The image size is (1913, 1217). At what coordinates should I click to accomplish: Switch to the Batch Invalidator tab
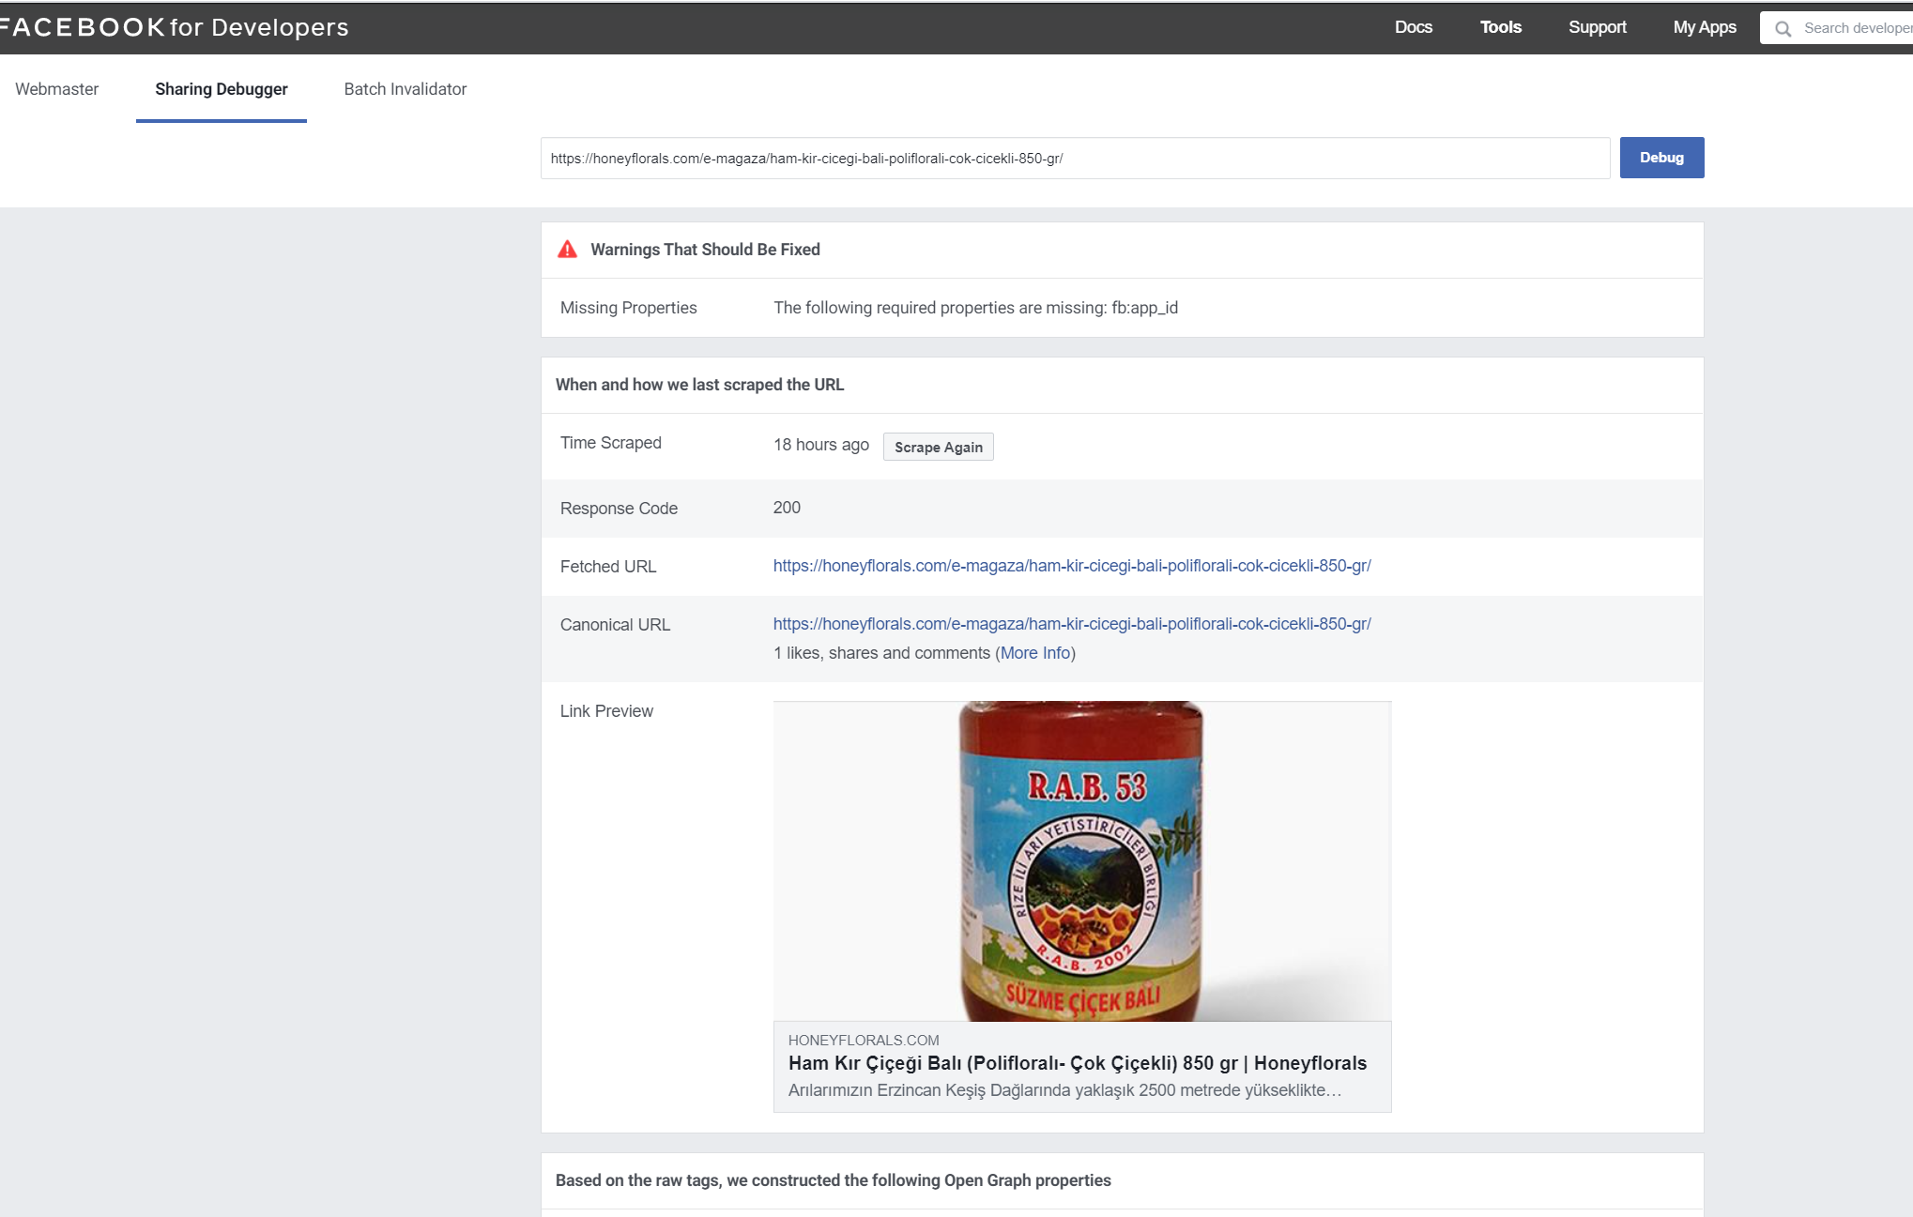[x=405, y=89]
